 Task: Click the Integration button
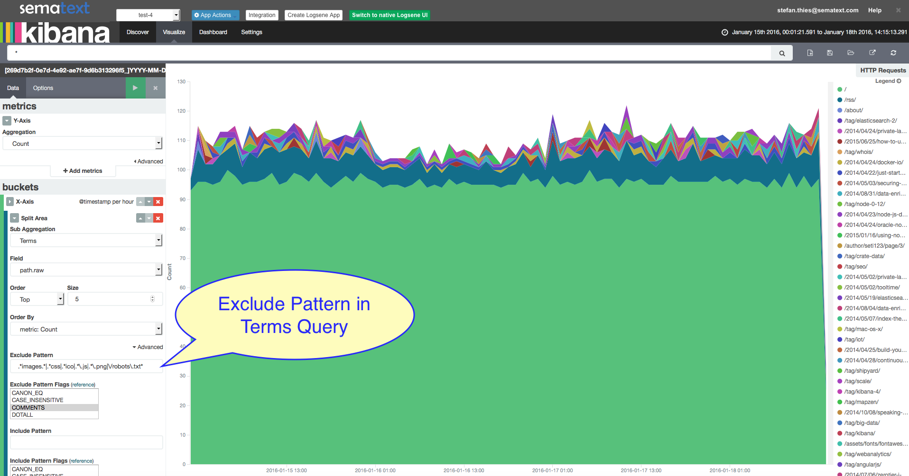tap(262, 15)
